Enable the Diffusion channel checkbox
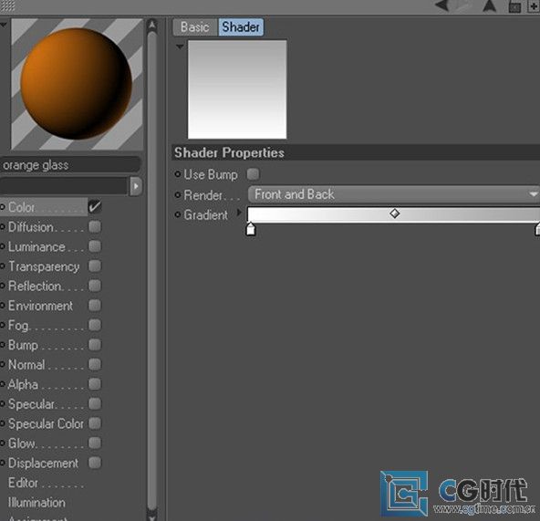This screenshot has height=521, width=540. tap(95, 226)
